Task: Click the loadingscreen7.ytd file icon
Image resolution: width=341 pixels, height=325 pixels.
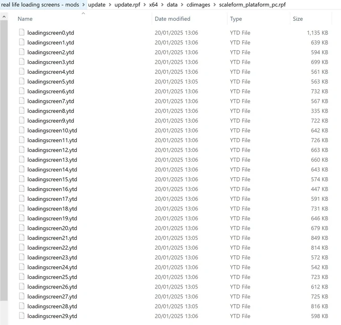Action: tap(21, 101)
